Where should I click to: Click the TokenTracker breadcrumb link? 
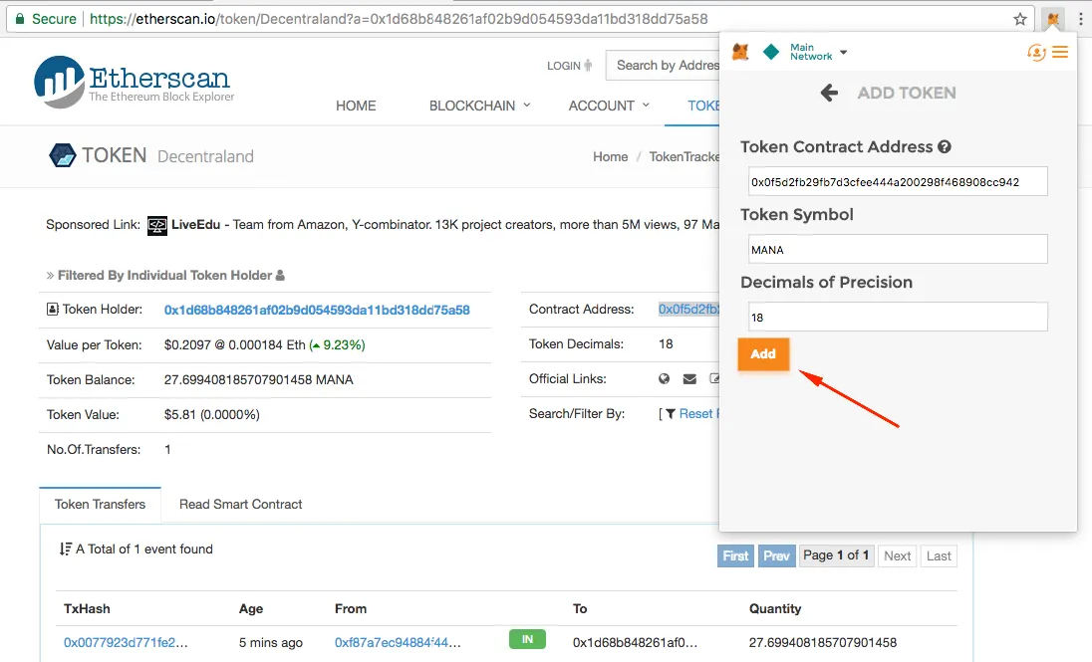coord(683,156)
